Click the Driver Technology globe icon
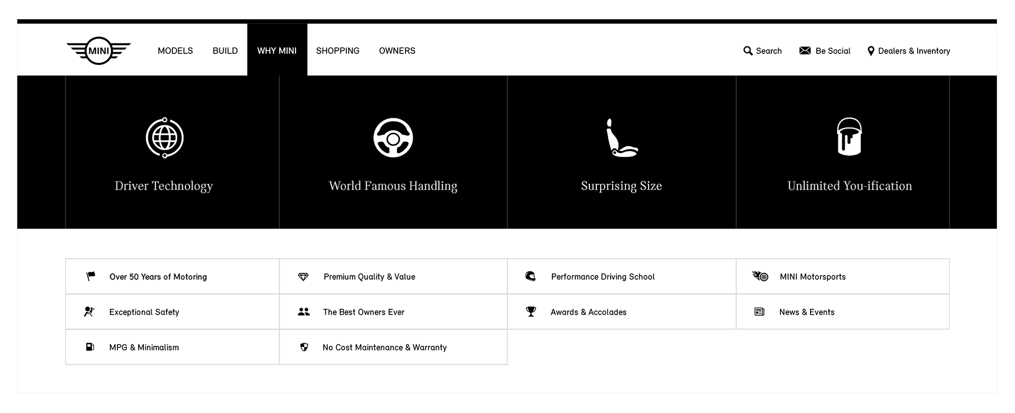Screen dimensions: 1015x413 pos(165,138)
